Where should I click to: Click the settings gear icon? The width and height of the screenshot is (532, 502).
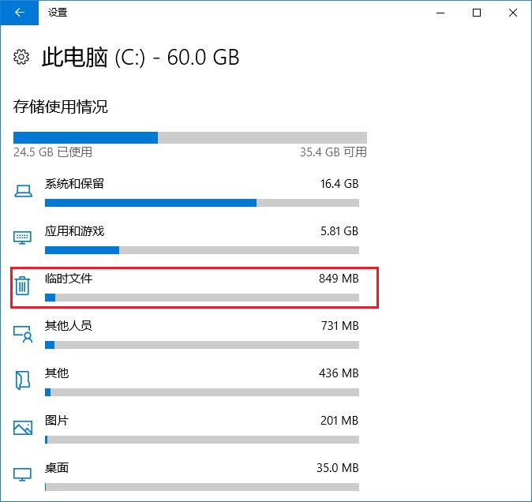tap(22, 58)
